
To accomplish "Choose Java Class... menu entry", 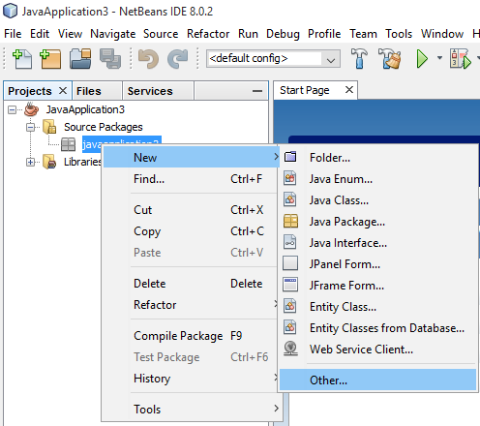I will (377, 200).
